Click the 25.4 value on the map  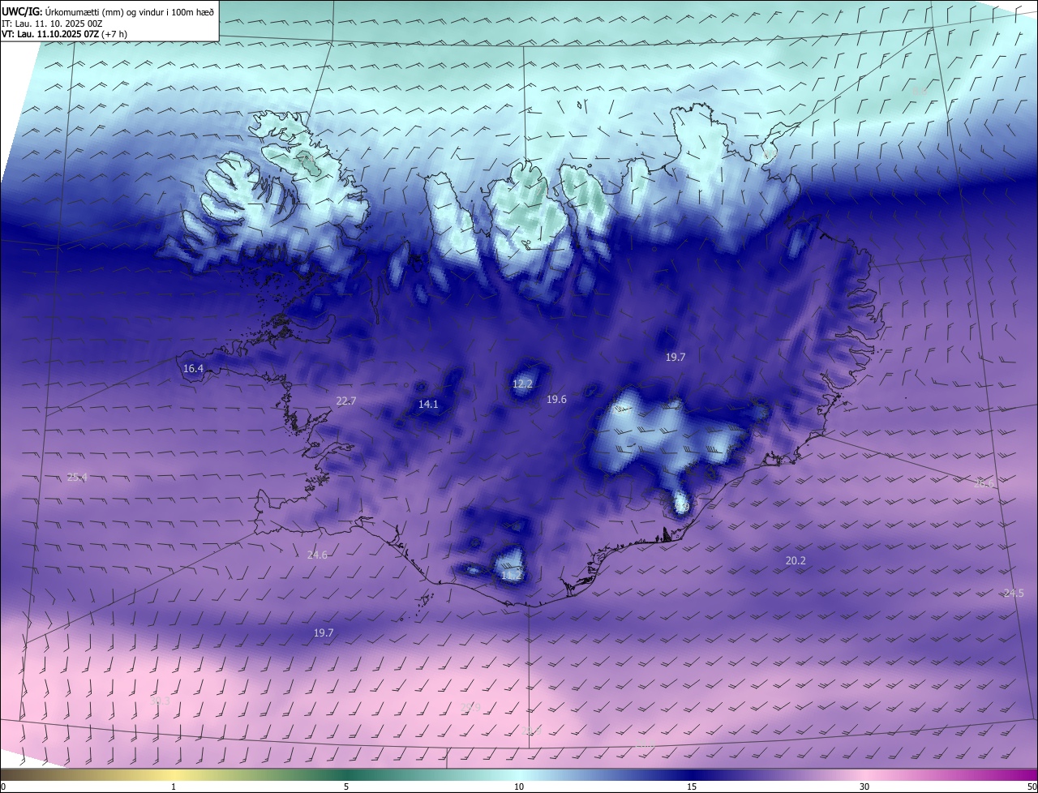point(77,477)
